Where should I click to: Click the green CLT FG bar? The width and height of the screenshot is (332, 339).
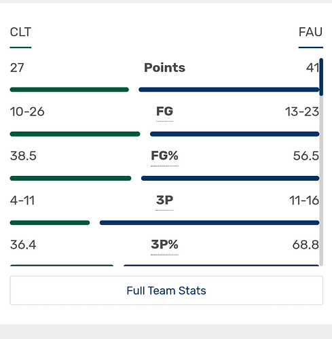coord(75,134)
